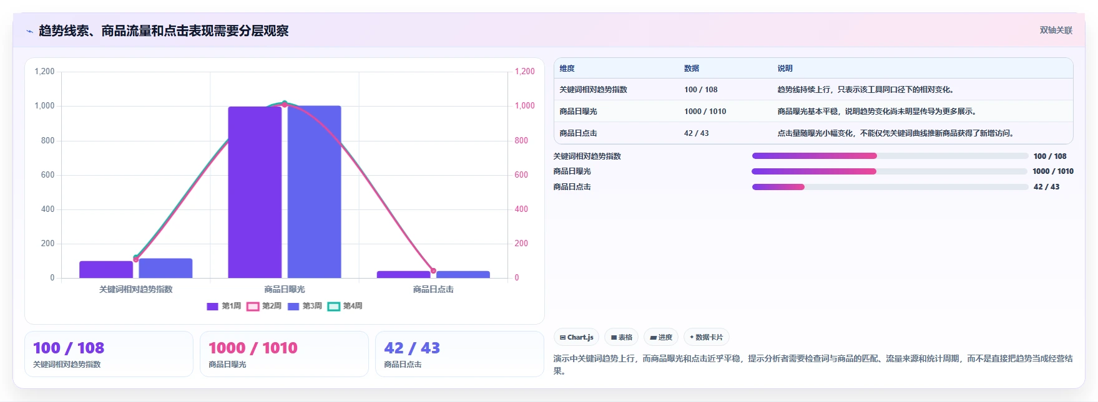Image resolution: width=1098 pixels, height=402 pixels.
Task: Click the 商品日曝光 progress bar
Action: pos(890,171)
